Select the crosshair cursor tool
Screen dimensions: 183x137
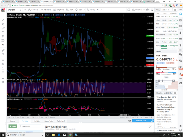pyautogui.click(x=3, y=16)
